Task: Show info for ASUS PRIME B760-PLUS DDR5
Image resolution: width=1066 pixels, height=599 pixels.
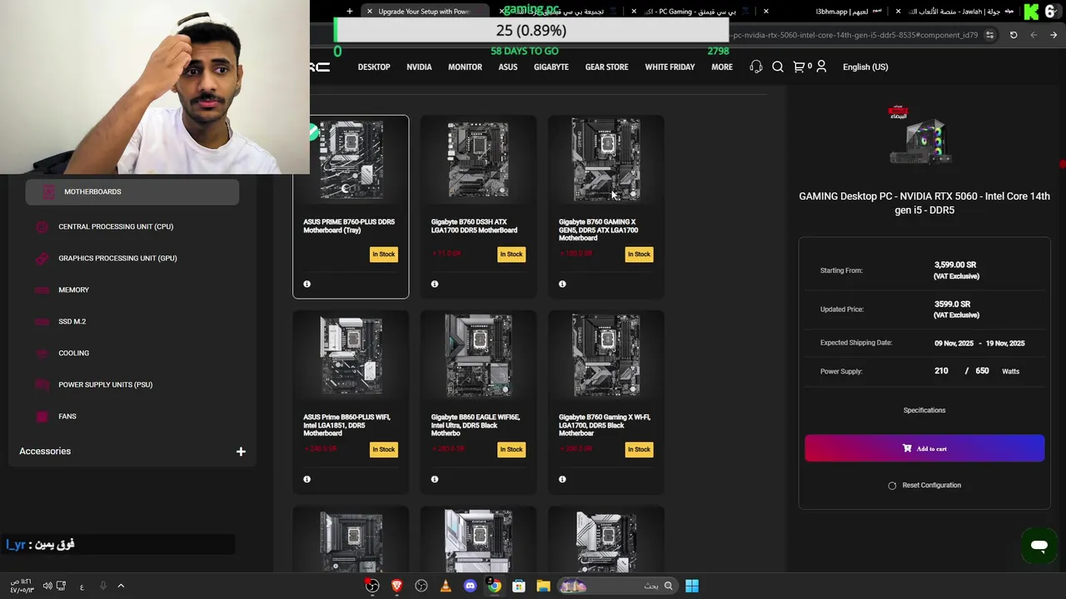Action: click(306, 285)
